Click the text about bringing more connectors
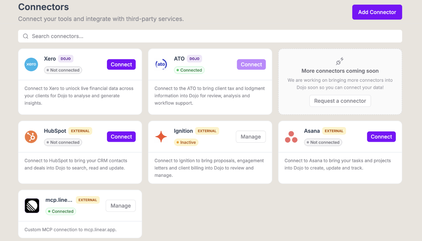 point(340,84)
